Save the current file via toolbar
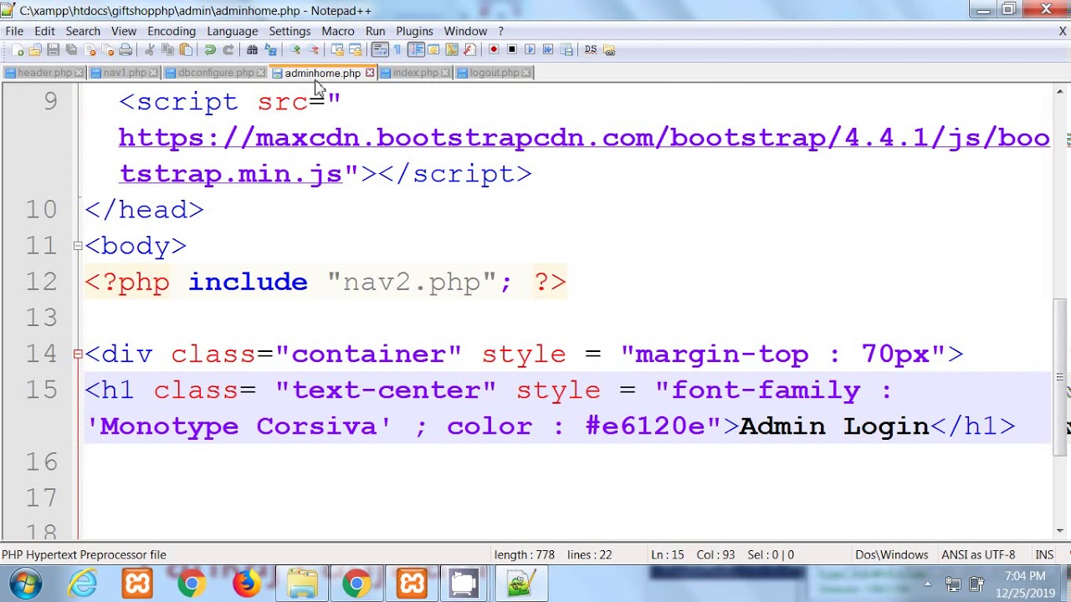Screen dimensions: 1071x602 pyautogui.click(x=53, y=50)
